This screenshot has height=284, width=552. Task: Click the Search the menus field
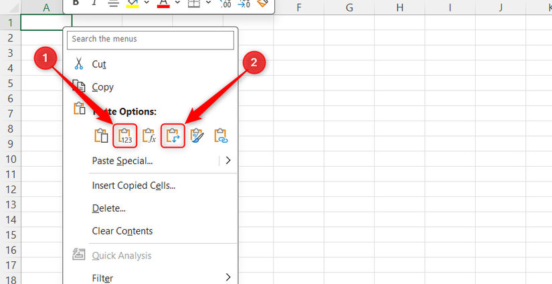point(151,39)
